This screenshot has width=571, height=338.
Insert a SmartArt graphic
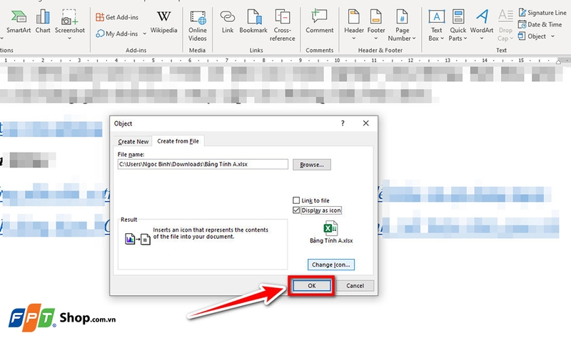point(19,23)
